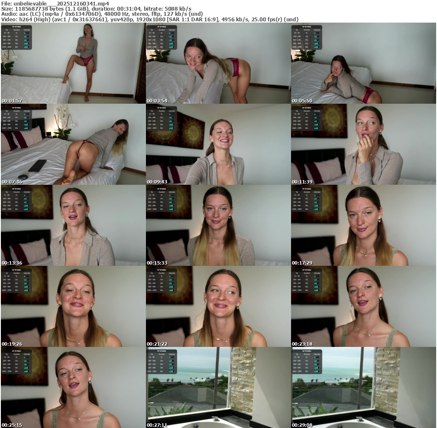Open the thumbnail at 00:01:57
The image size is (437, 428).
[73, 63]
